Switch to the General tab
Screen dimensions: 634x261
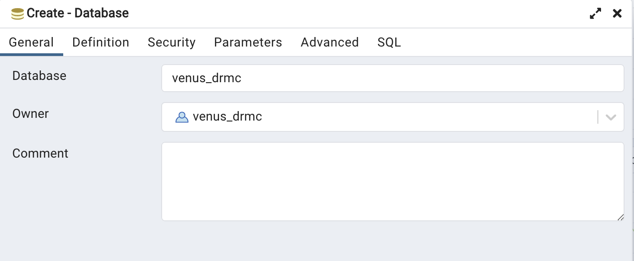pos(31,42)
